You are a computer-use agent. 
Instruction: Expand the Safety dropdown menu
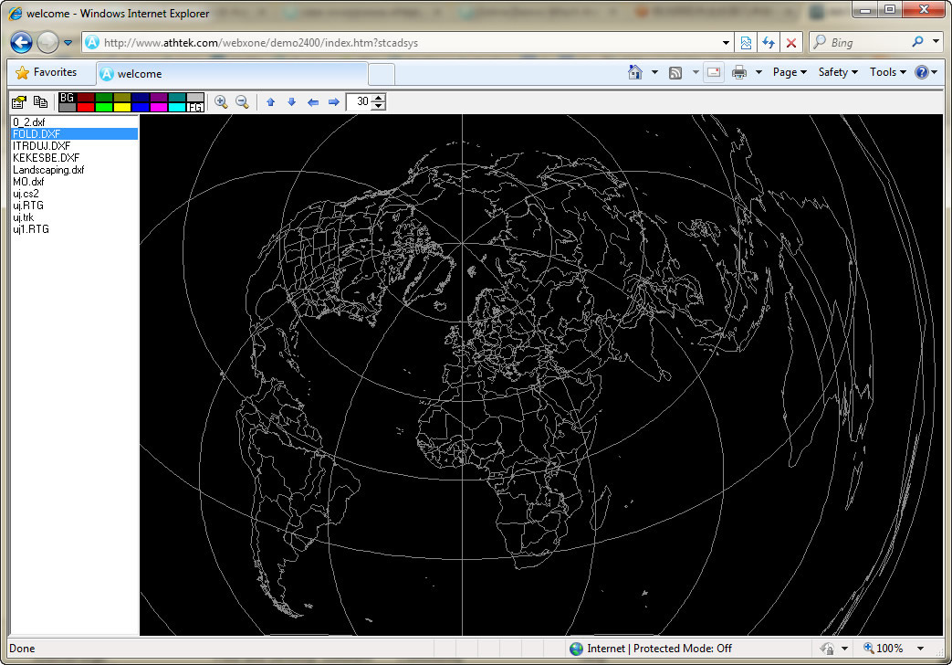[x=838, y=72]
